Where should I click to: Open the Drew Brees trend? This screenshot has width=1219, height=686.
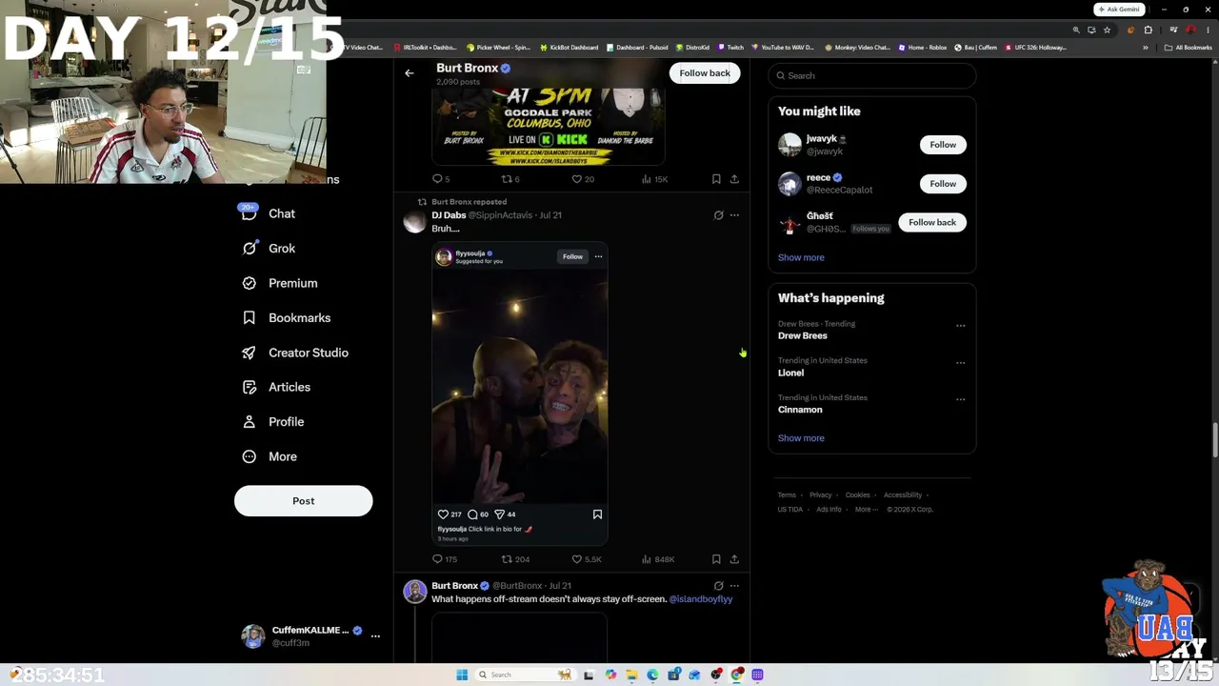803,336
